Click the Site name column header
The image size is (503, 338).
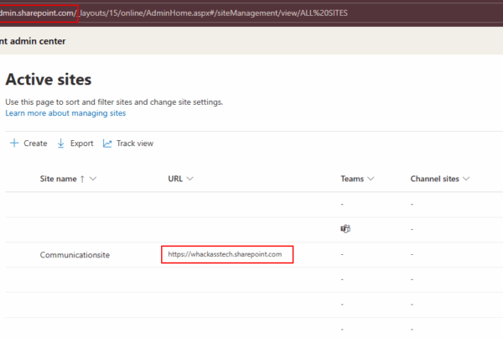pos(58,179)
